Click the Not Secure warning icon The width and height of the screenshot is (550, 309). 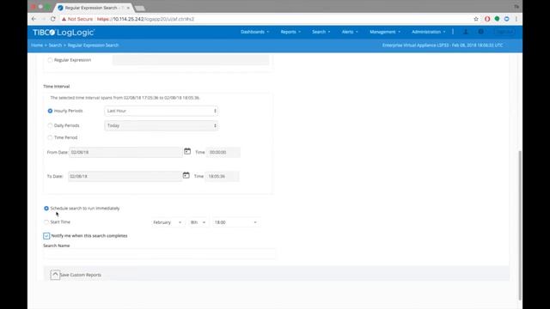(64, 19)
